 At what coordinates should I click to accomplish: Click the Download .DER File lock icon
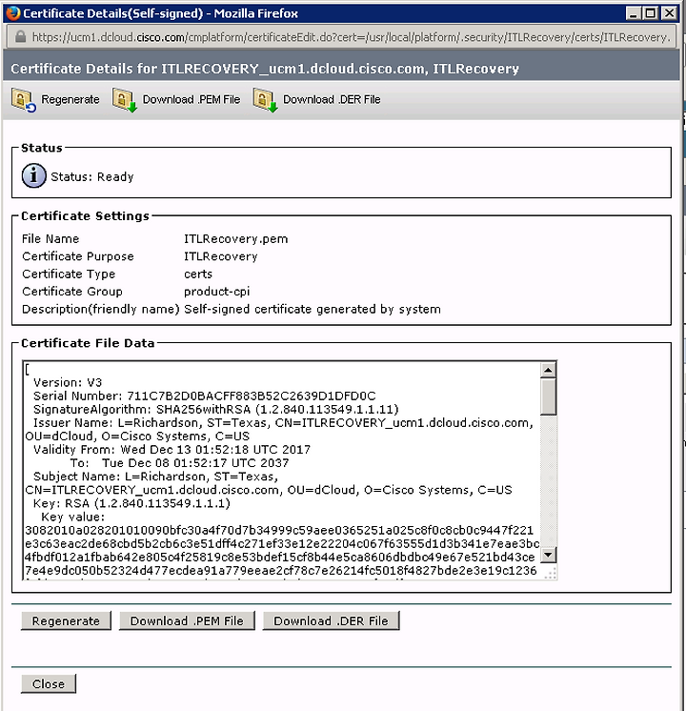click(265, 100)
